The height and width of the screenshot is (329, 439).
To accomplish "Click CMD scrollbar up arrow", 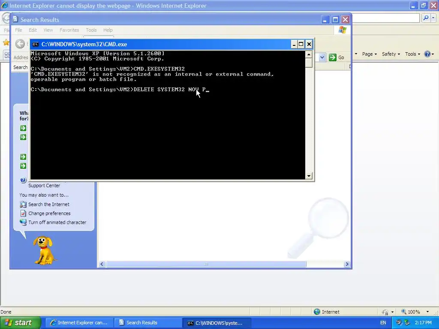I will pos(309,54).
